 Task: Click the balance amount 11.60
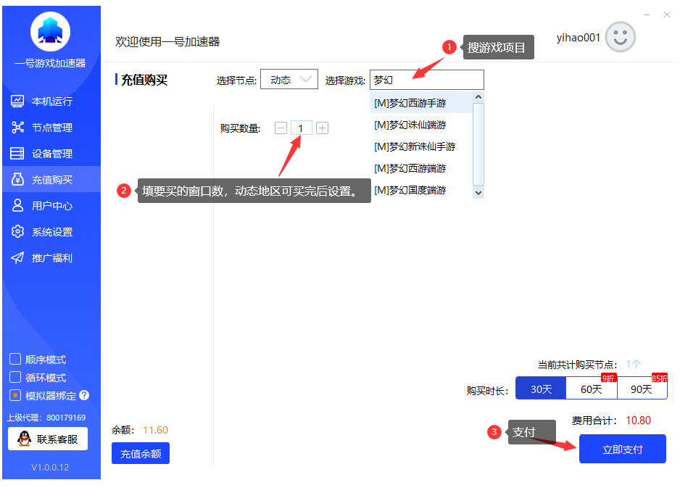coord(155,430)
